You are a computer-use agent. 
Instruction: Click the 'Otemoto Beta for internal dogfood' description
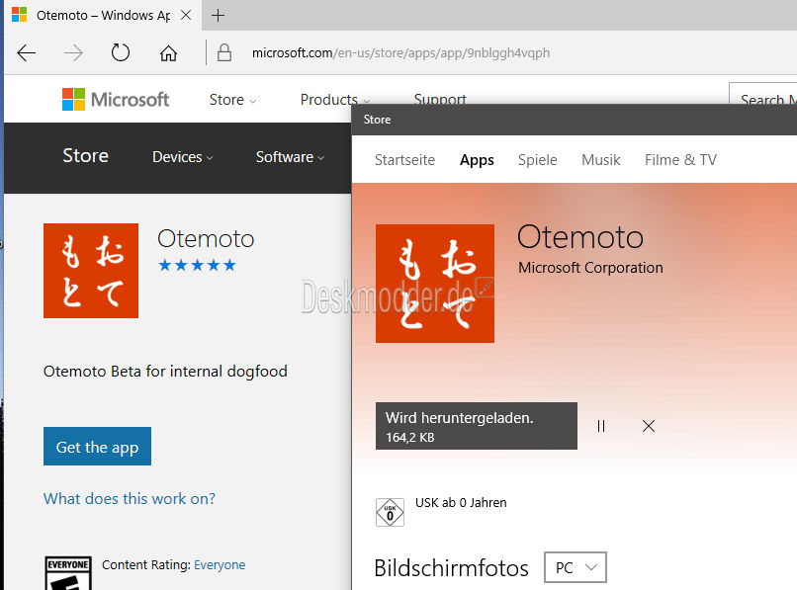165,372
